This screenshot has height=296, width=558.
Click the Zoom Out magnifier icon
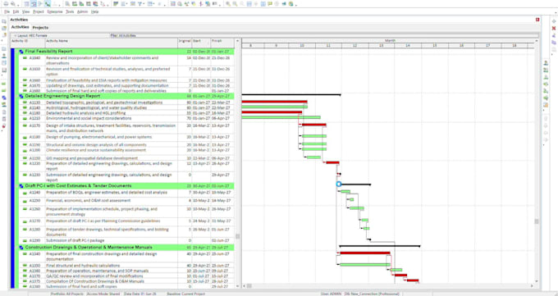pyautogui.click(x=236, y=4)
